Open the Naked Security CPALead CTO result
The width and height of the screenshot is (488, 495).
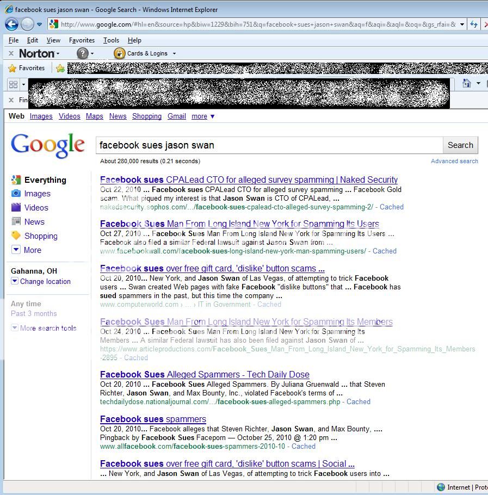point(249,180)
